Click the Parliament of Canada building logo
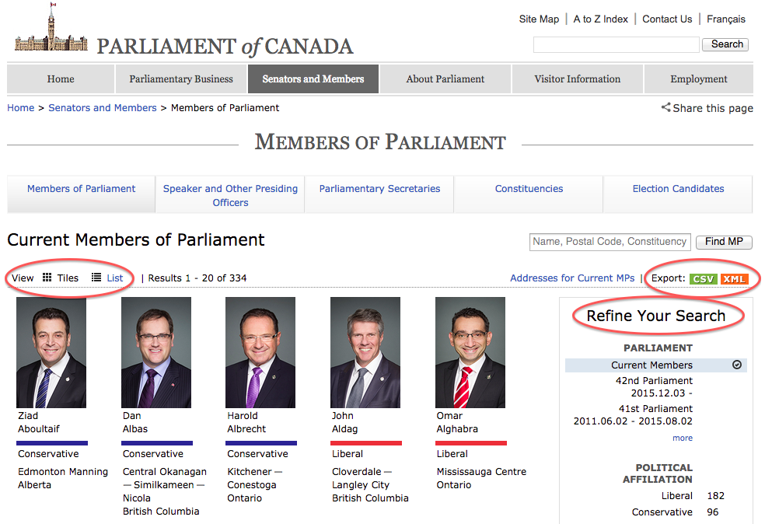Screen dimensions: 765x524 [x=49, y=33]
